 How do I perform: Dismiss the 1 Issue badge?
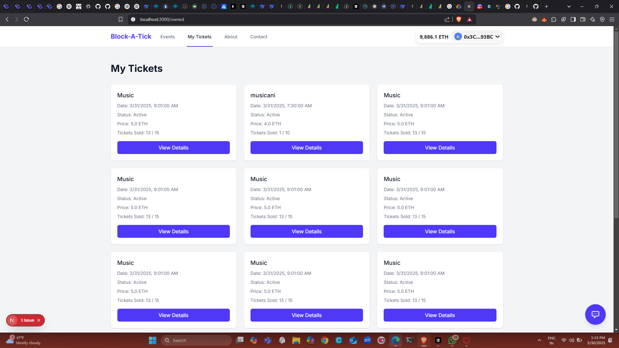[x=39, y=320]
